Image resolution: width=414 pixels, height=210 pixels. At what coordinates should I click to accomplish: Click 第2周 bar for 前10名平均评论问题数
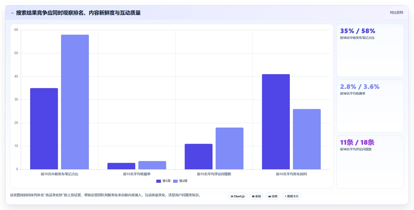(x=229, y=148)
